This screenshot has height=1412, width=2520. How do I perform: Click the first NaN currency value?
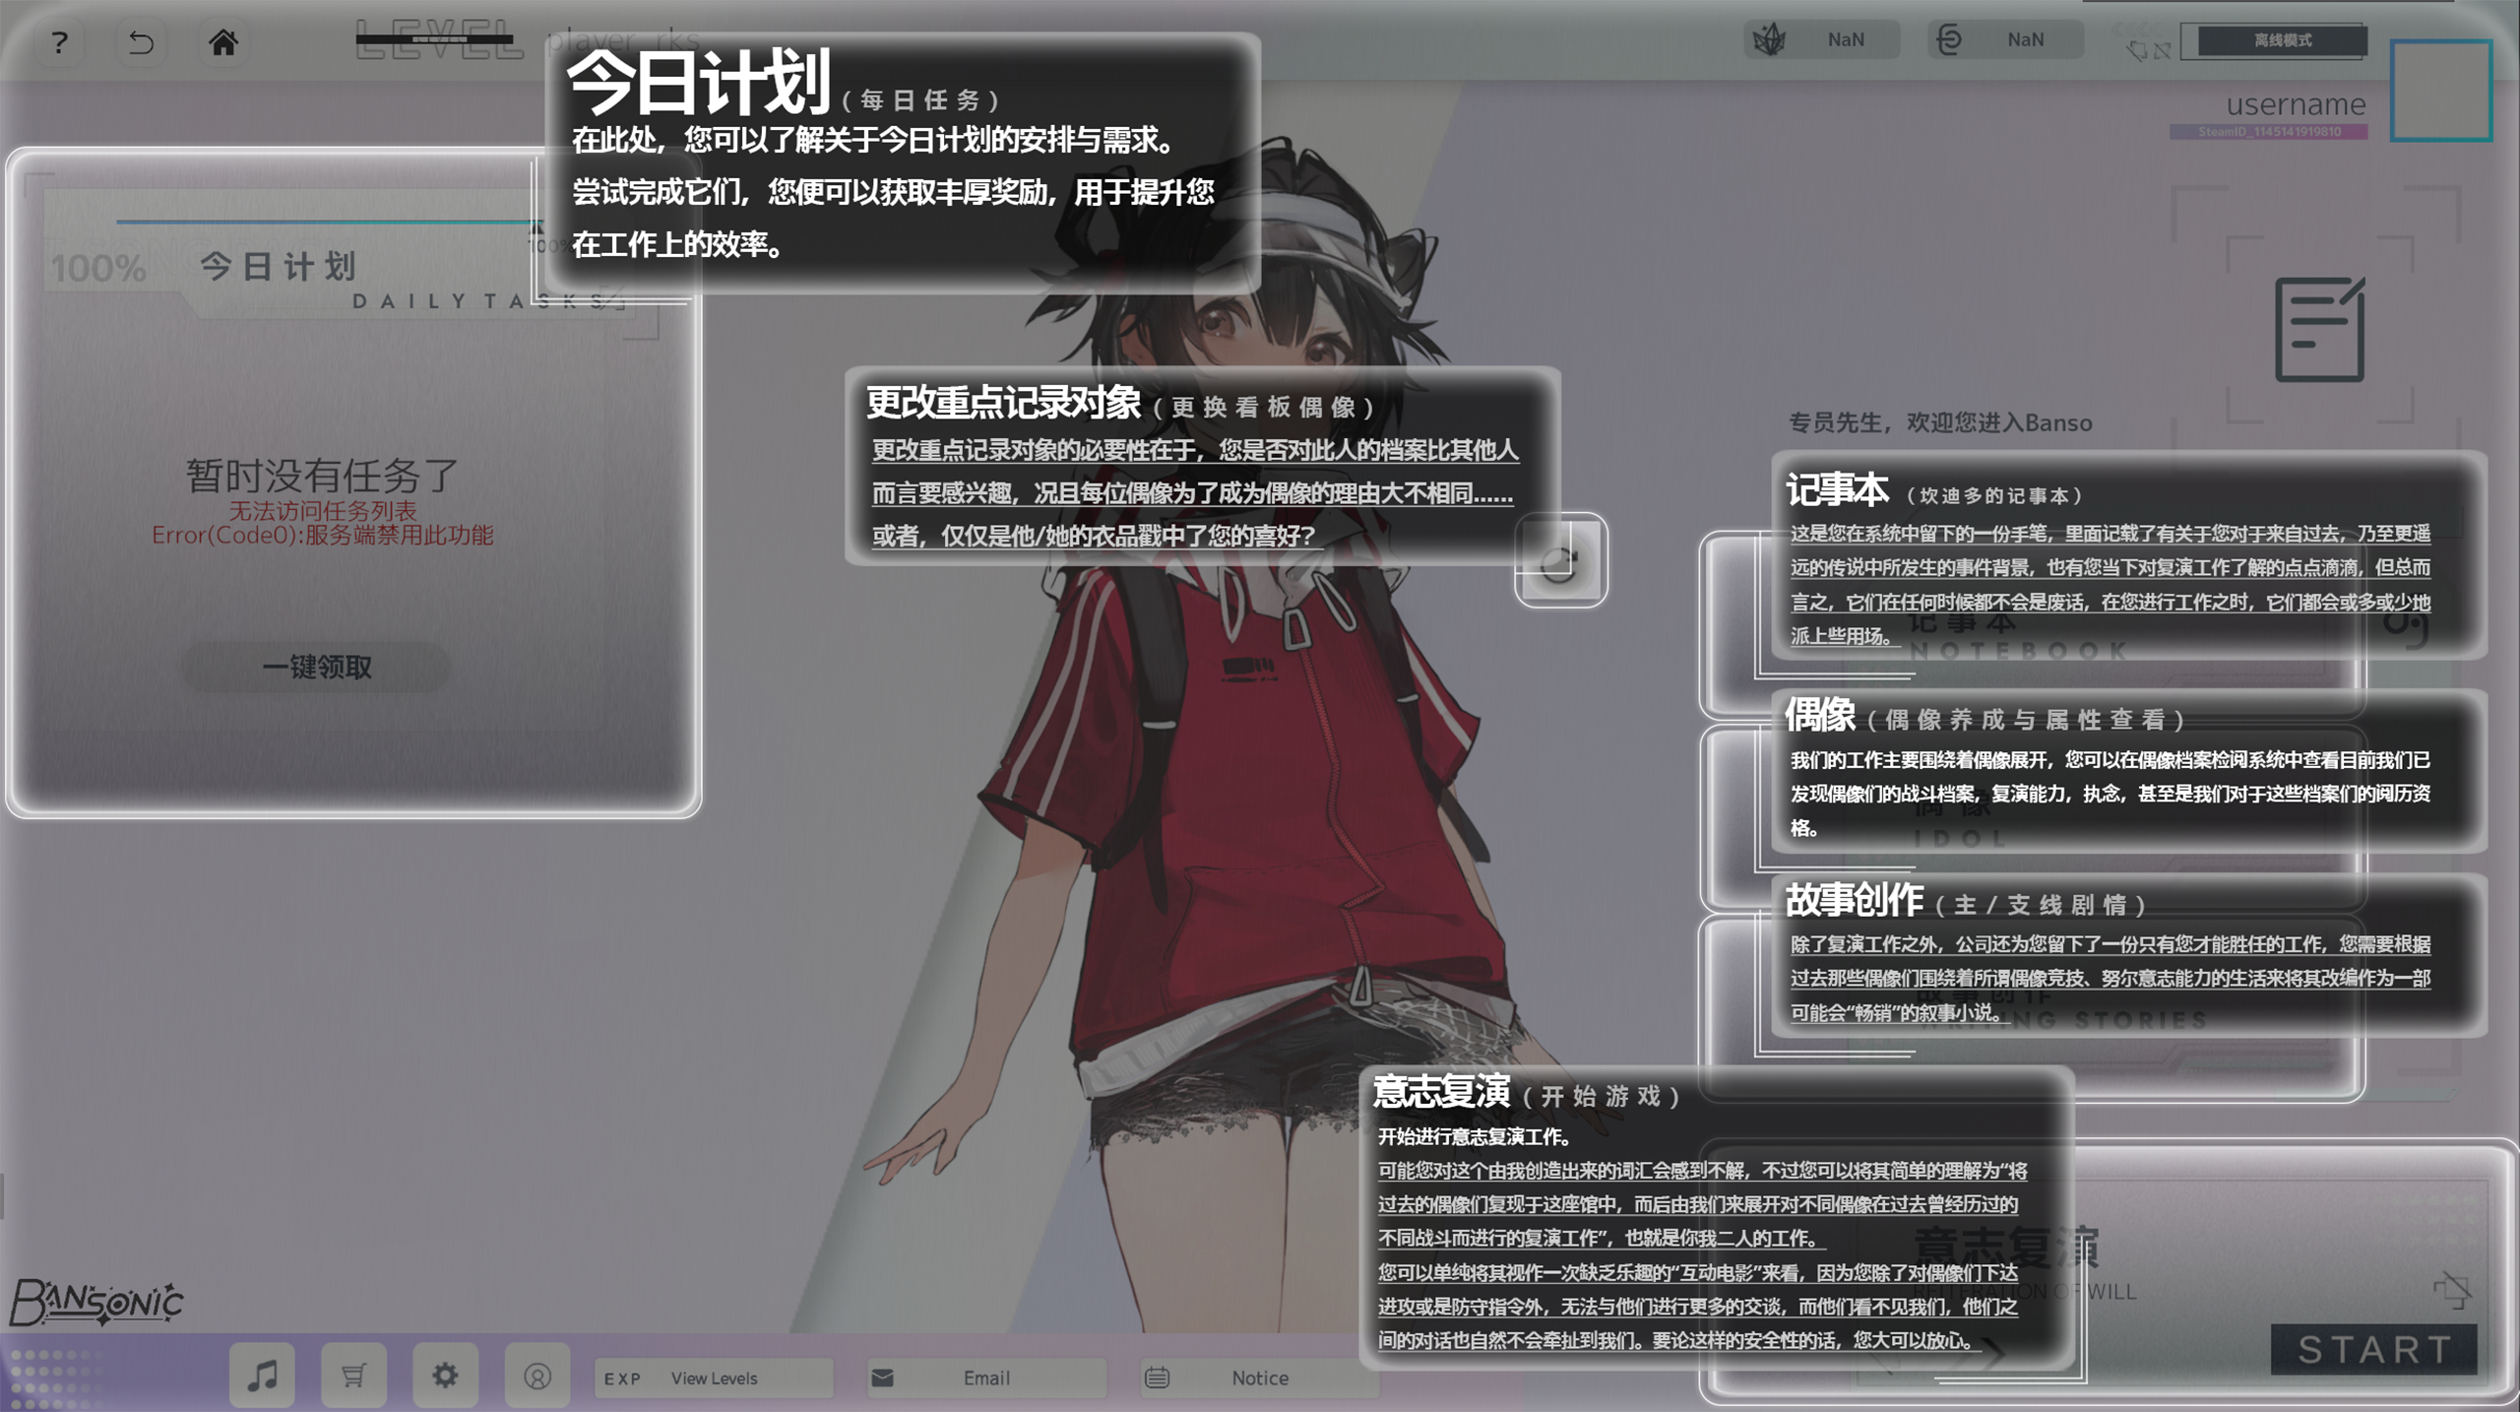click(x=1846, y=39)
